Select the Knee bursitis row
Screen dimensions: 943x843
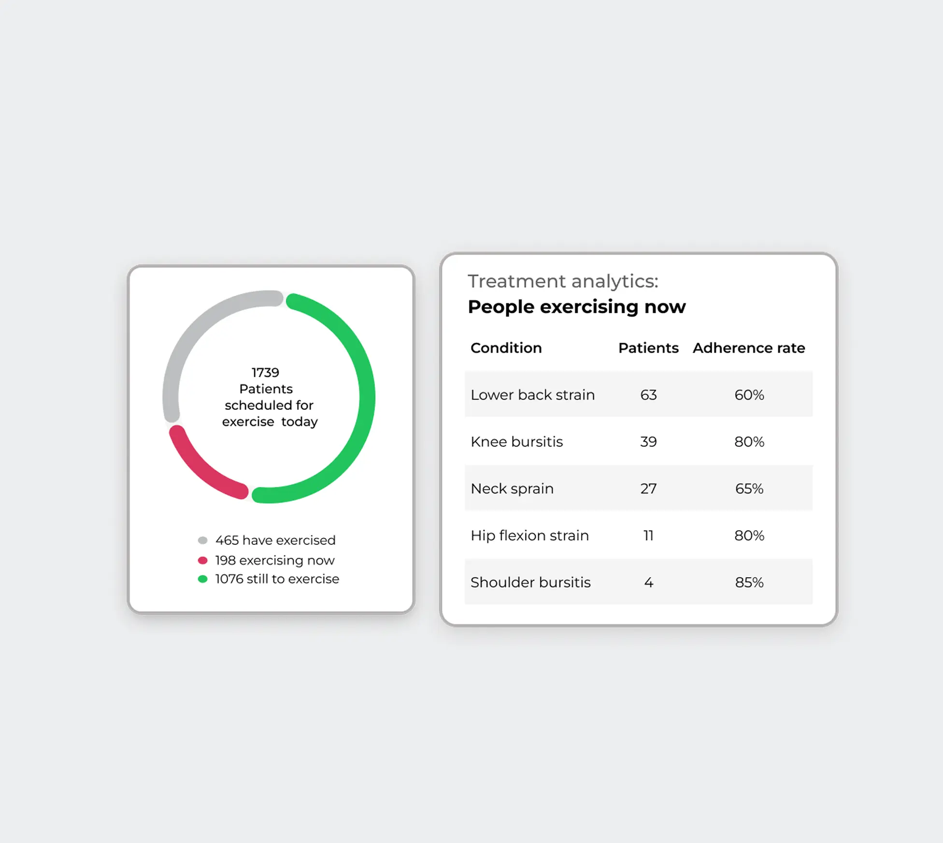coord(516,442)
